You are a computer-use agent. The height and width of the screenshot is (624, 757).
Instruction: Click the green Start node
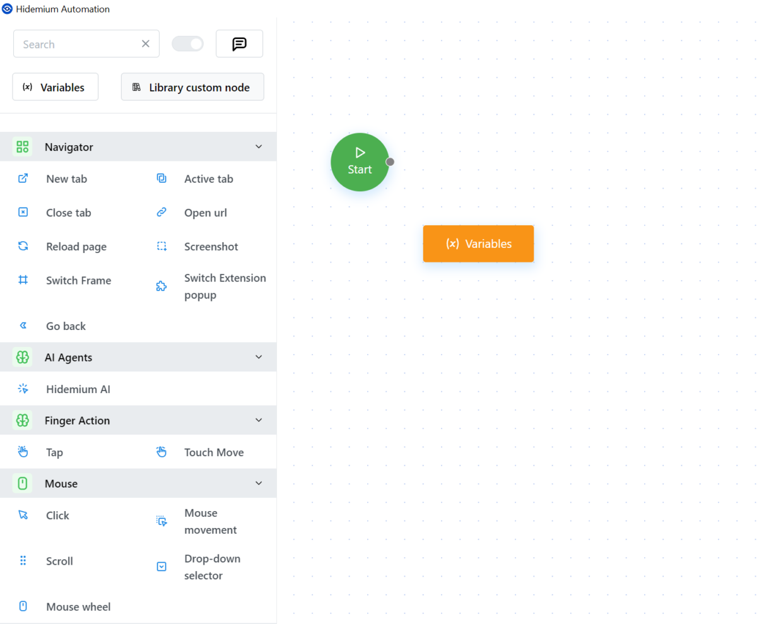(360, 162)
